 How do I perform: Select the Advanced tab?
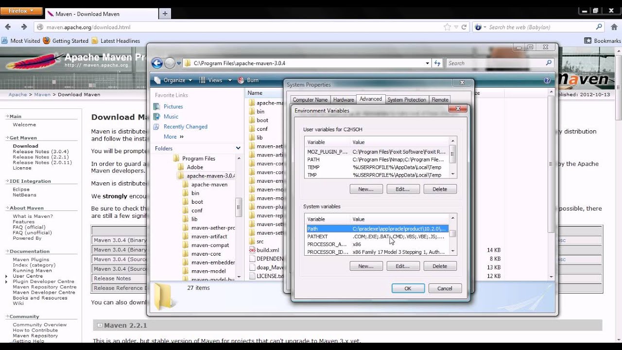(x=371, y=99)
